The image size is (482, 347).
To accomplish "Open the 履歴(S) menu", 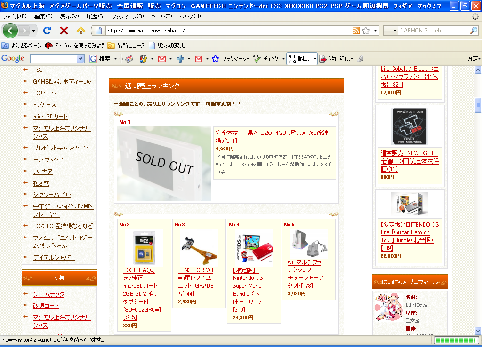I will point(95,16).
